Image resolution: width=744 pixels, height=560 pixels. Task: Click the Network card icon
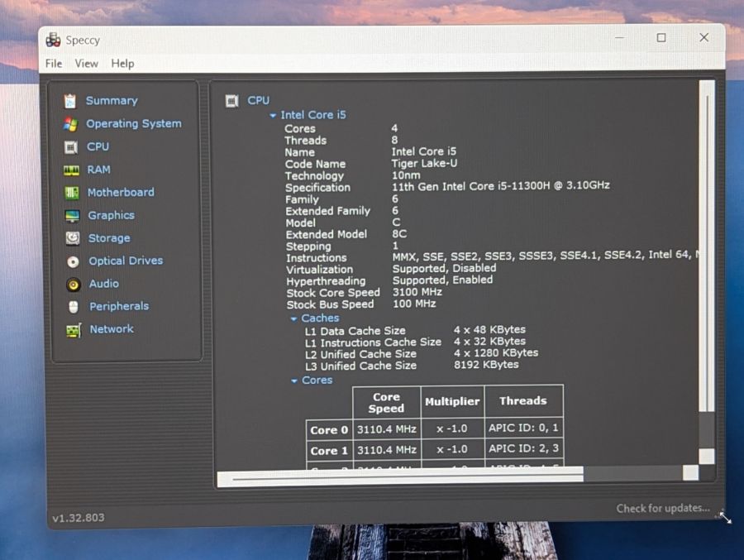click(74, 330)
